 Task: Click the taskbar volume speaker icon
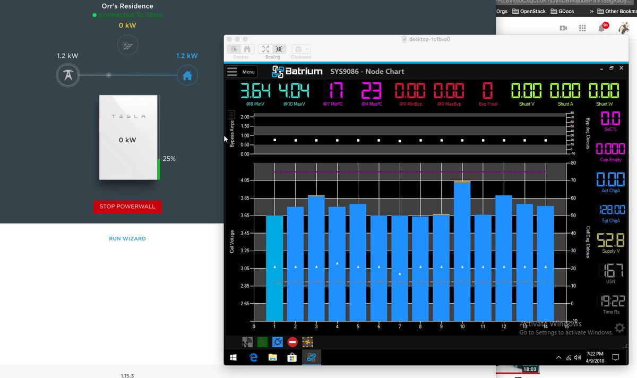tap(578, 358)
